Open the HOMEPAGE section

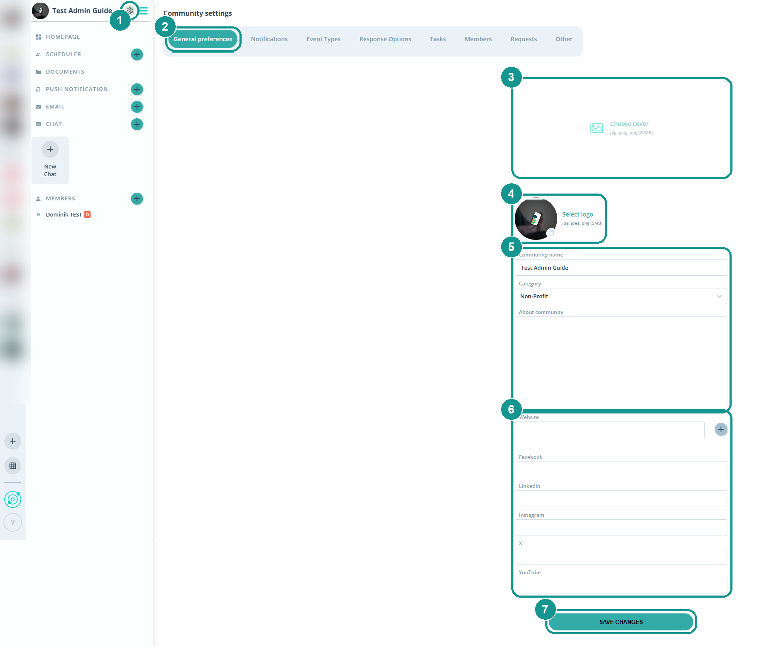63,37
